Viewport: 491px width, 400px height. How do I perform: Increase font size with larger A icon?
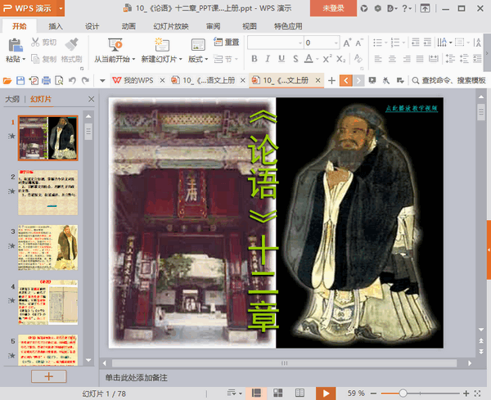(347, 43)
